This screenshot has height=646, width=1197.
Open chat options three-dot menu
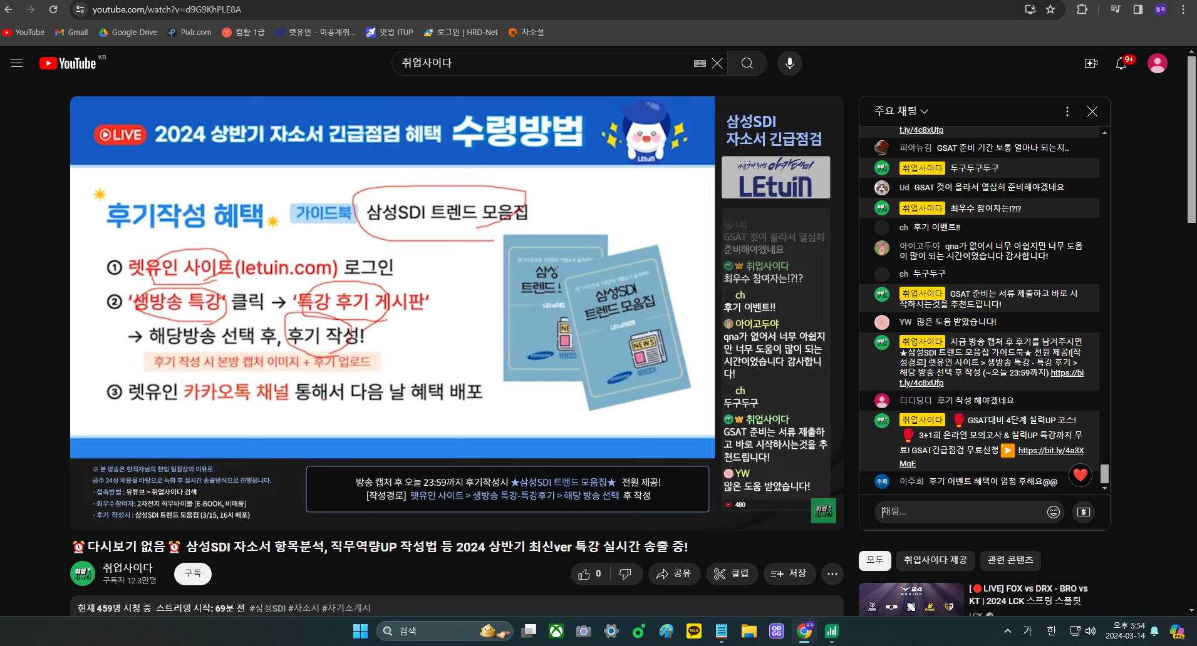1067,111
